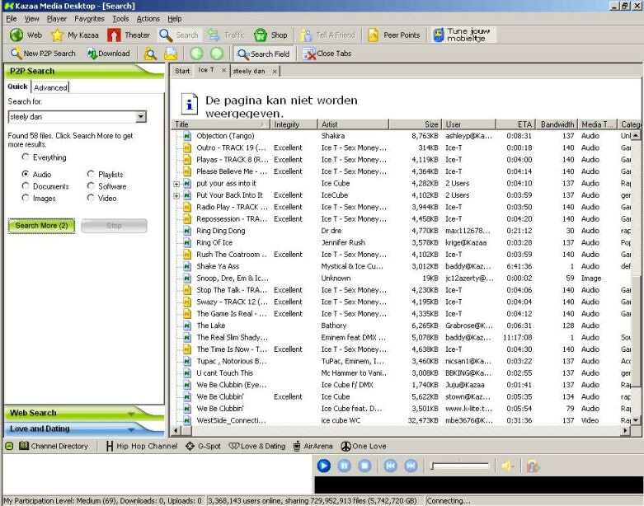Click the Pause button in media player

pyautogui.click(x=344, y=466)
